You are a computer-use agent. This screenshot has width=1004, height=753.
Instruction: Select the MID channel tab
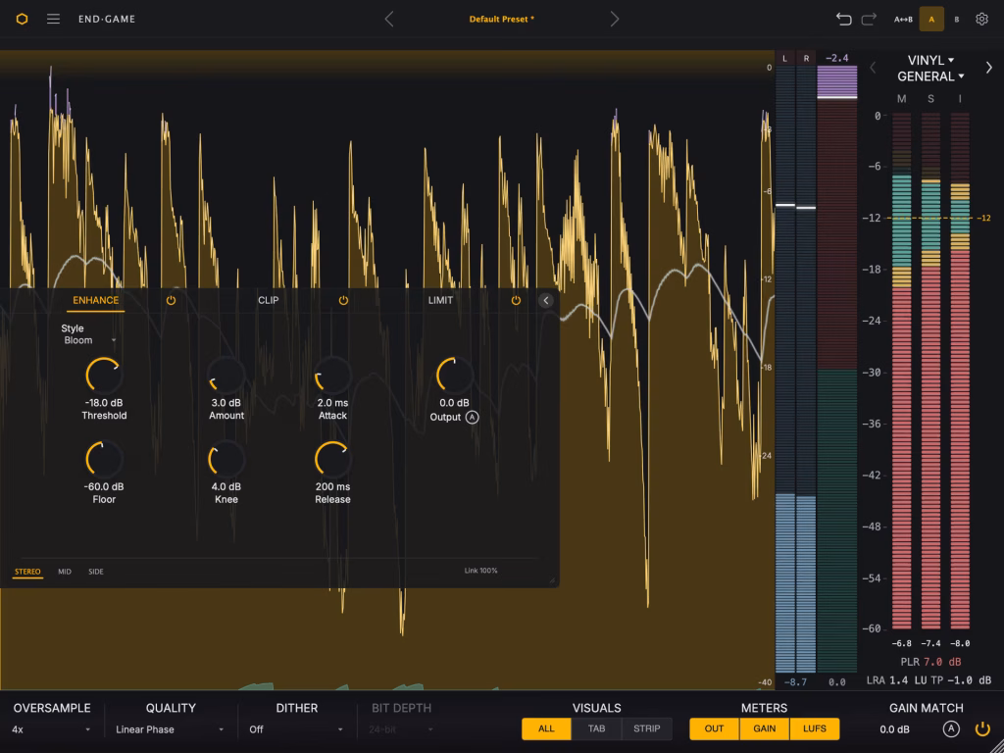pos(65,572)
